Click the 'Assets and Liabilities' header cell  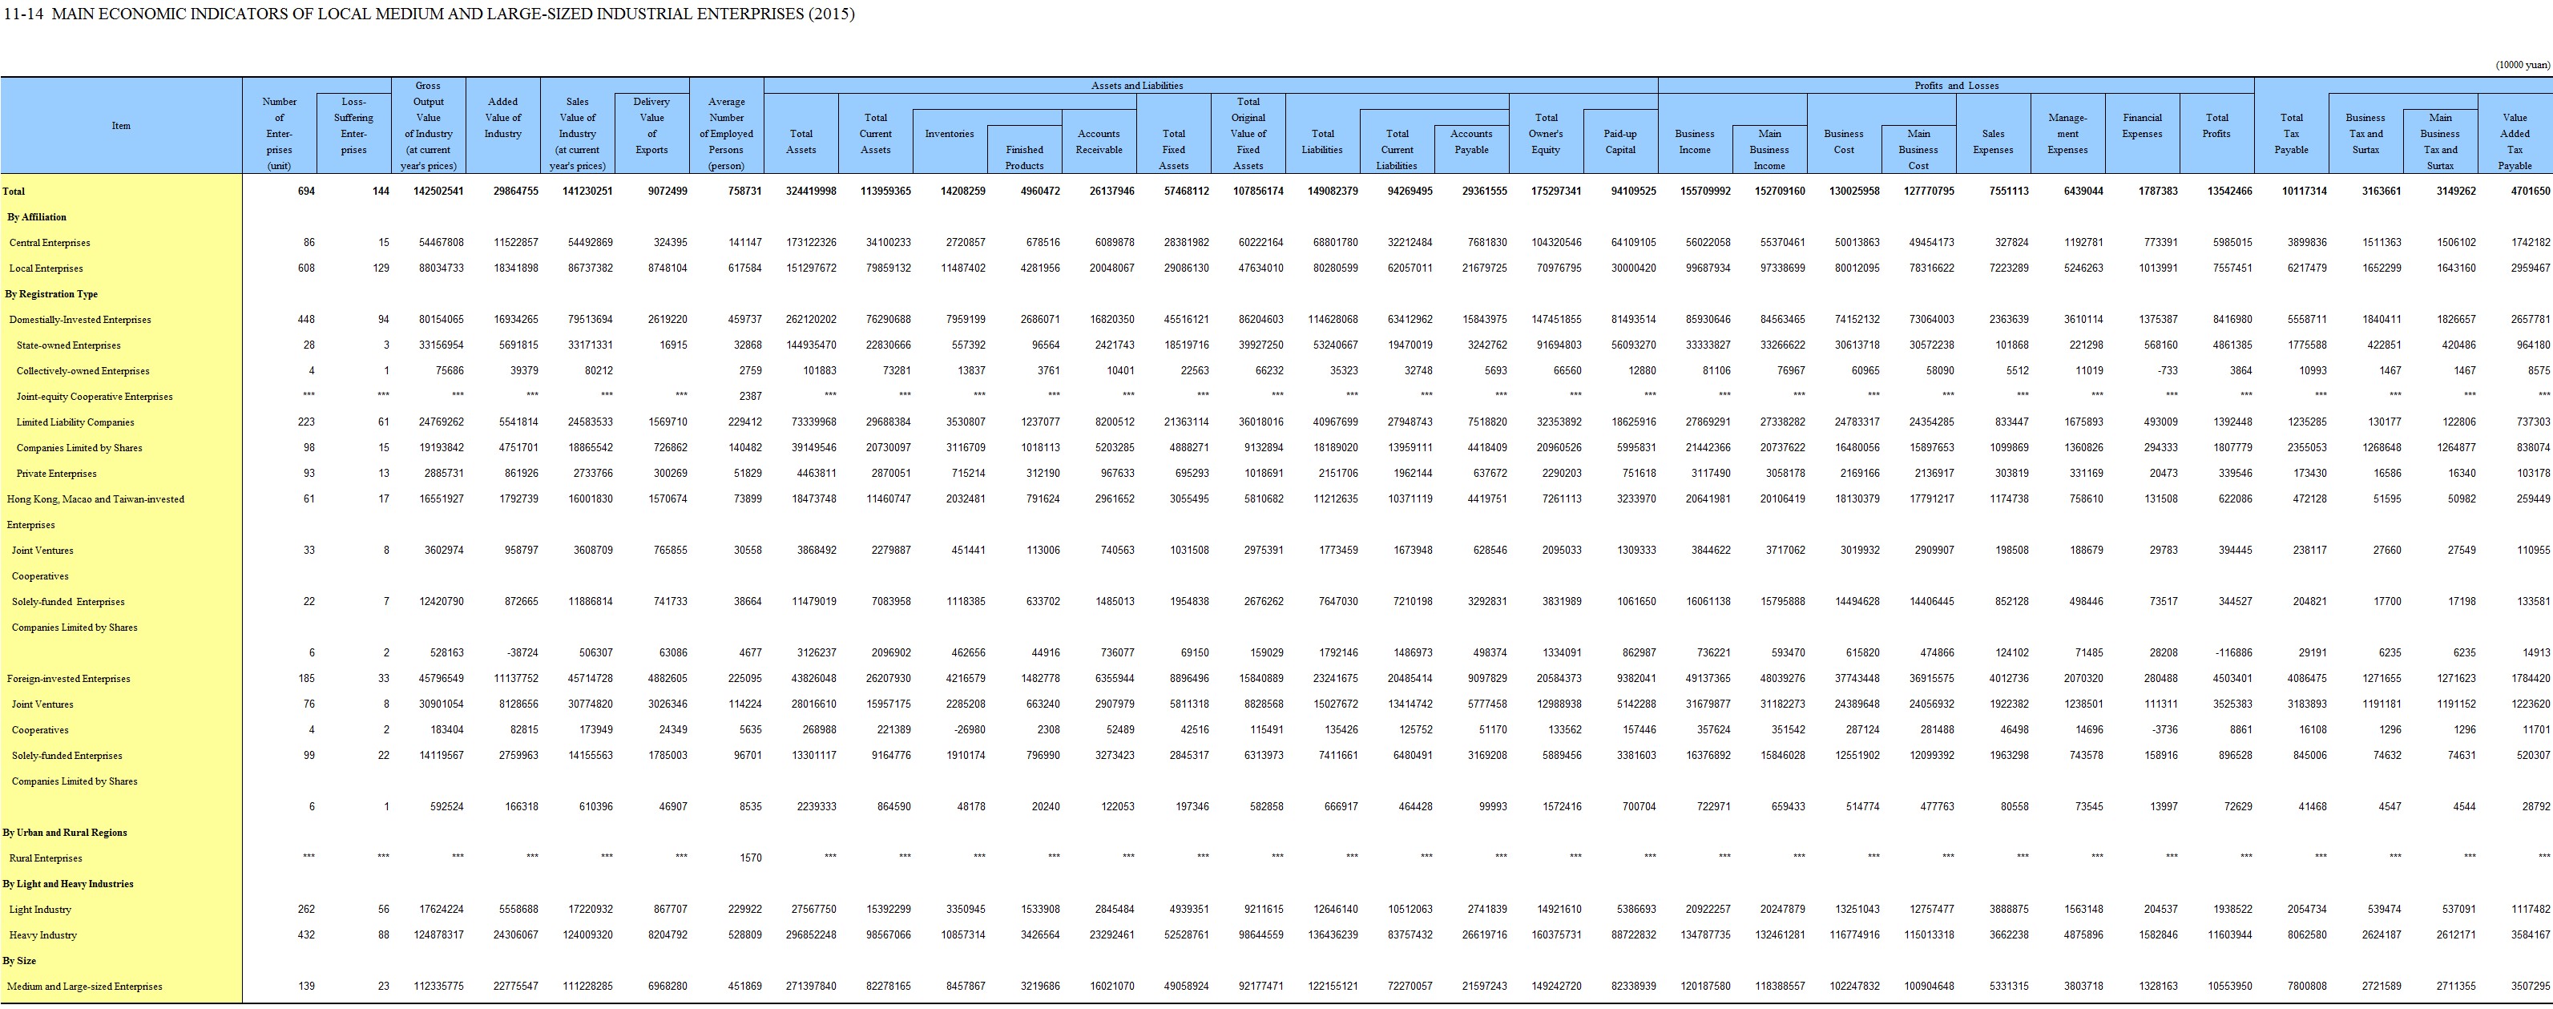pos(1137,85)
